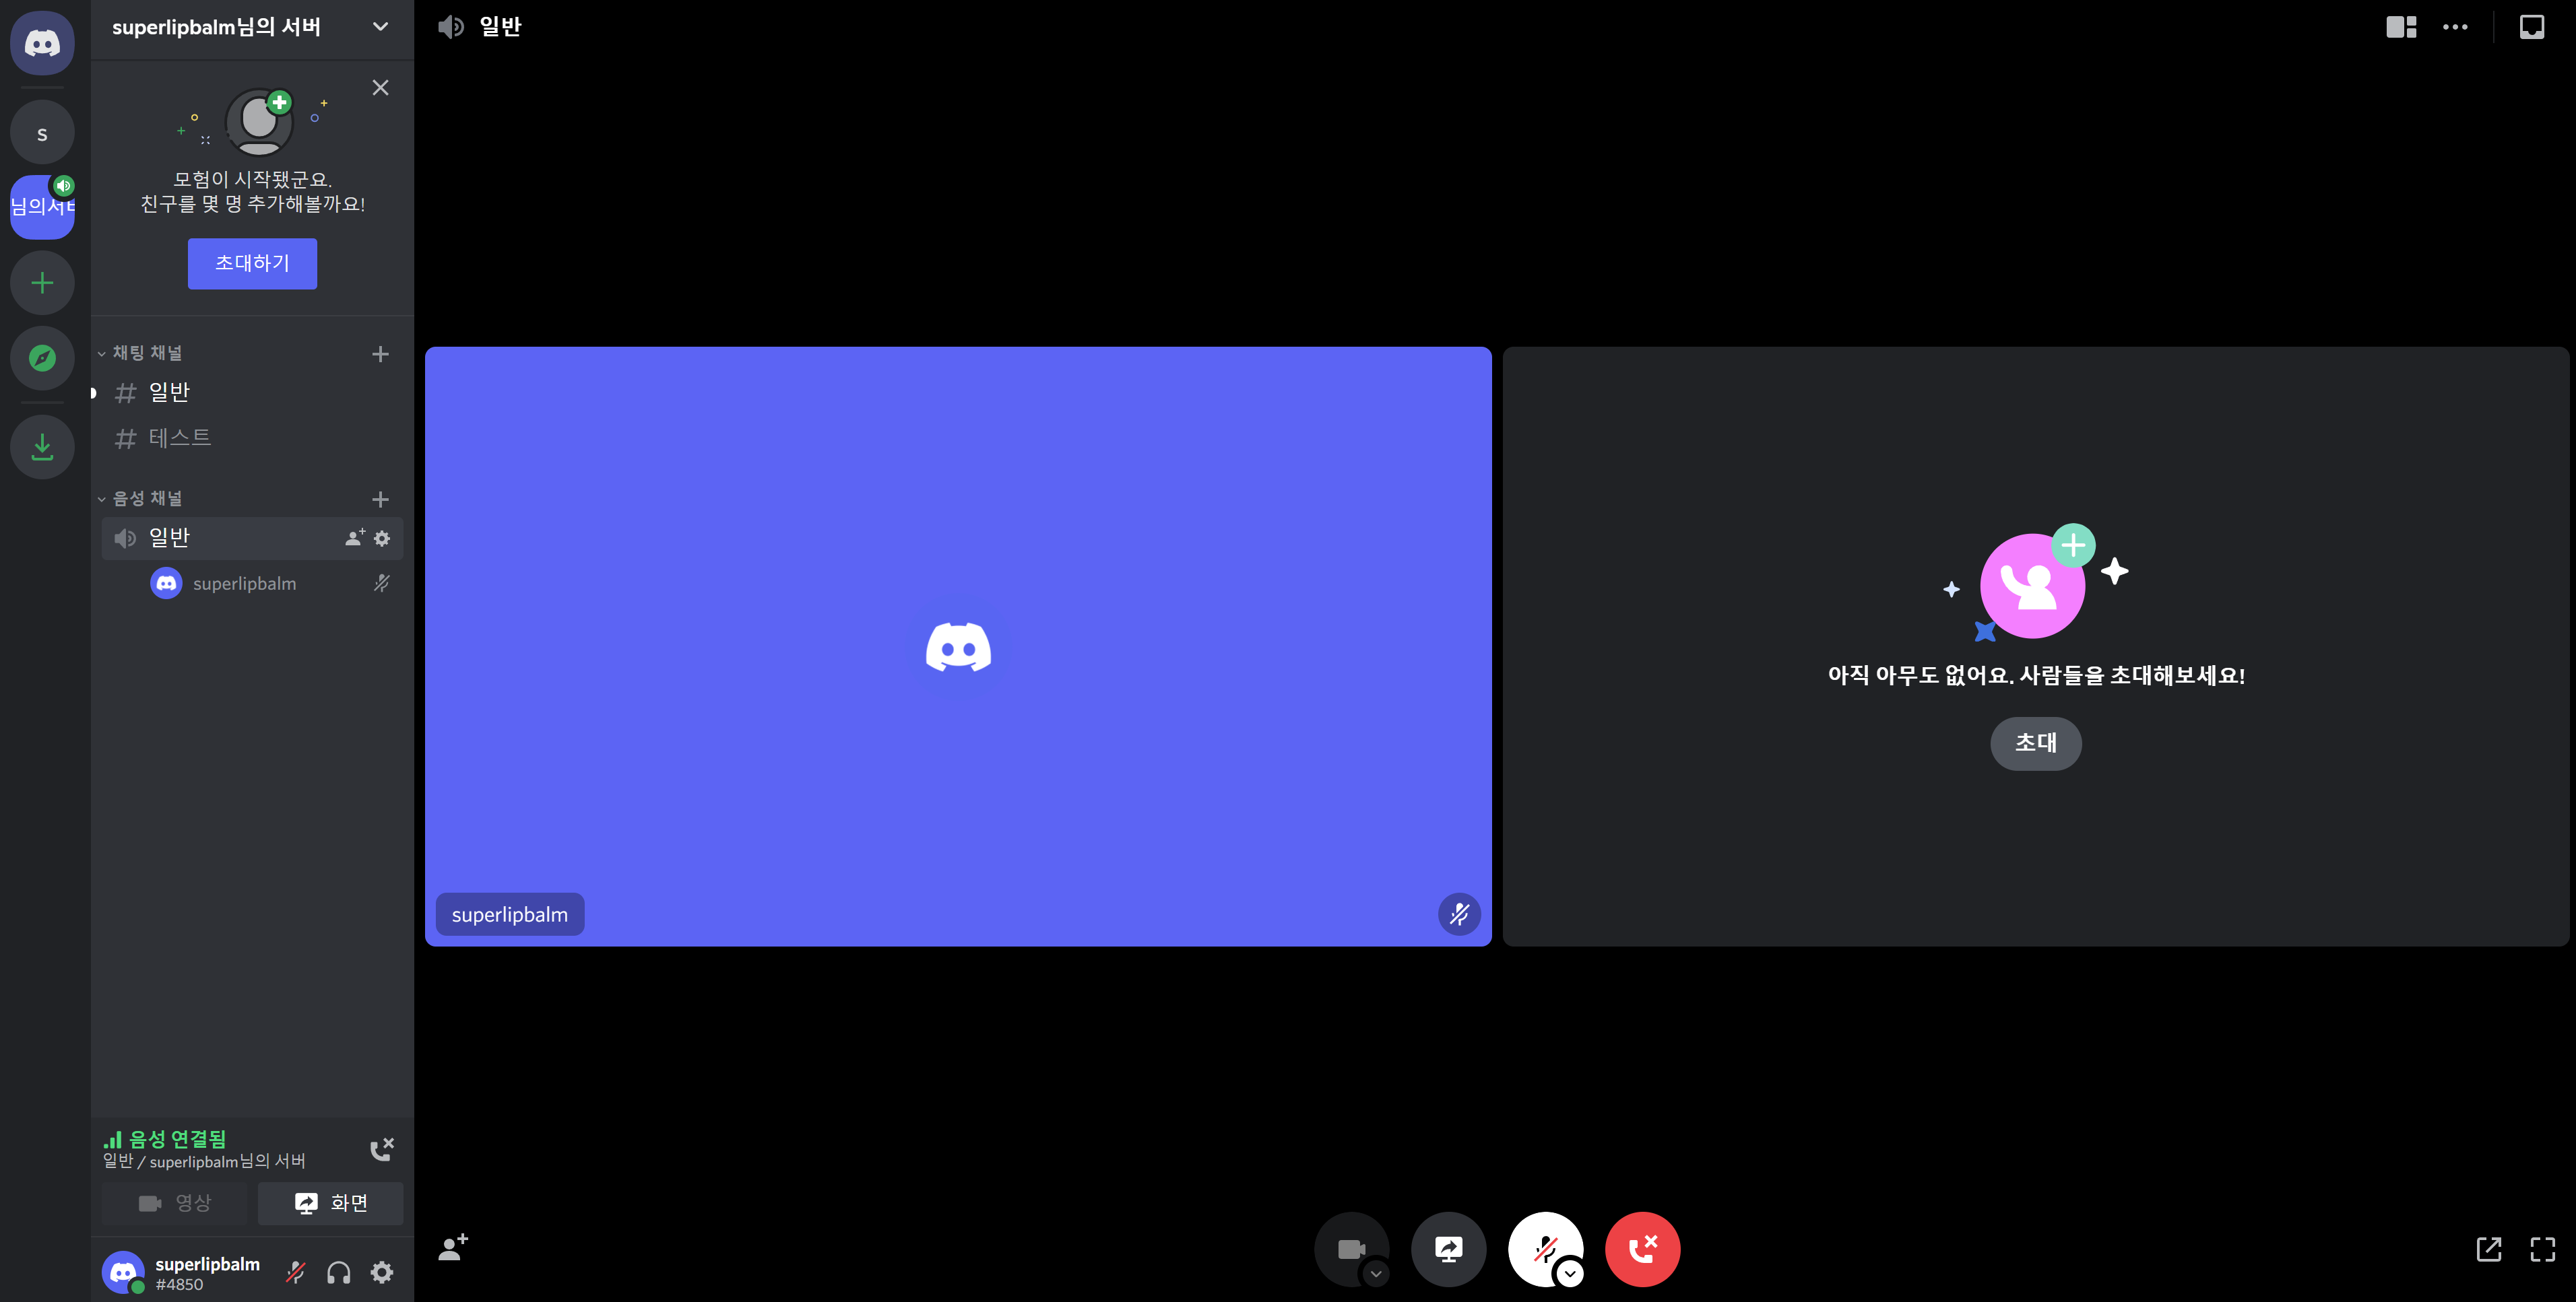This screenshot has width=2576, height=1302.
Task: Click the Add a server plus icon
Action: [x=42, y=283]
